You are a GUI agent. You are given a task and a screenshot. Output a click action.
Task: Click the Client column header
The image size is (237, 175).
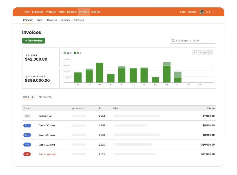click(x=116, y=108)
